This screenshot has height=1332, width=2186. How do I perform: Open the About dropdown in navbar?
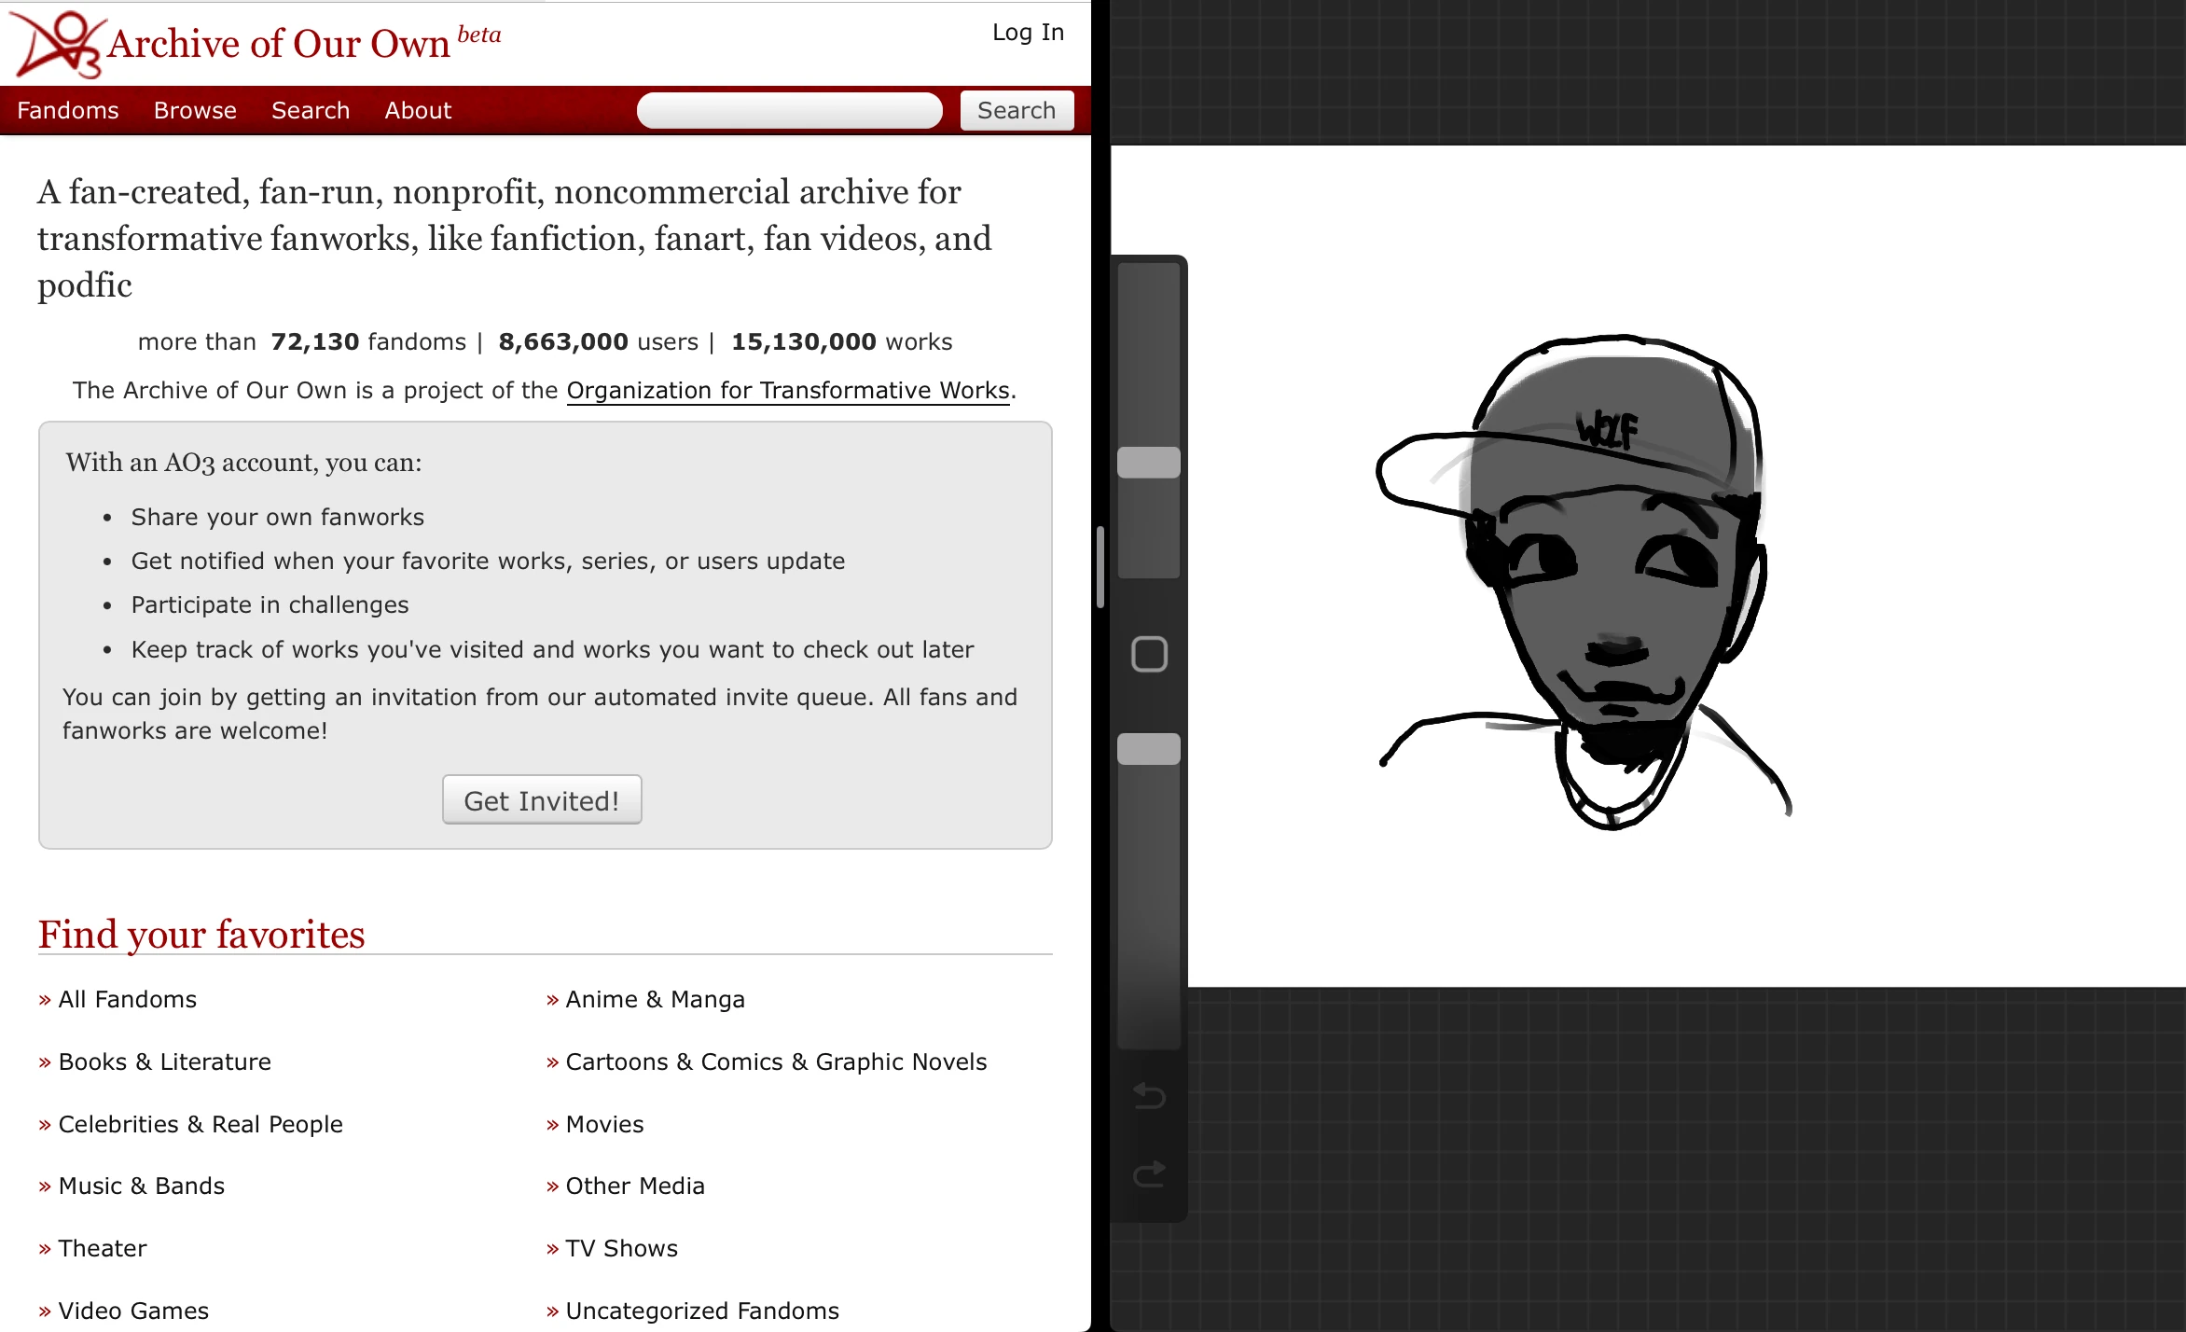click(418, 110)
